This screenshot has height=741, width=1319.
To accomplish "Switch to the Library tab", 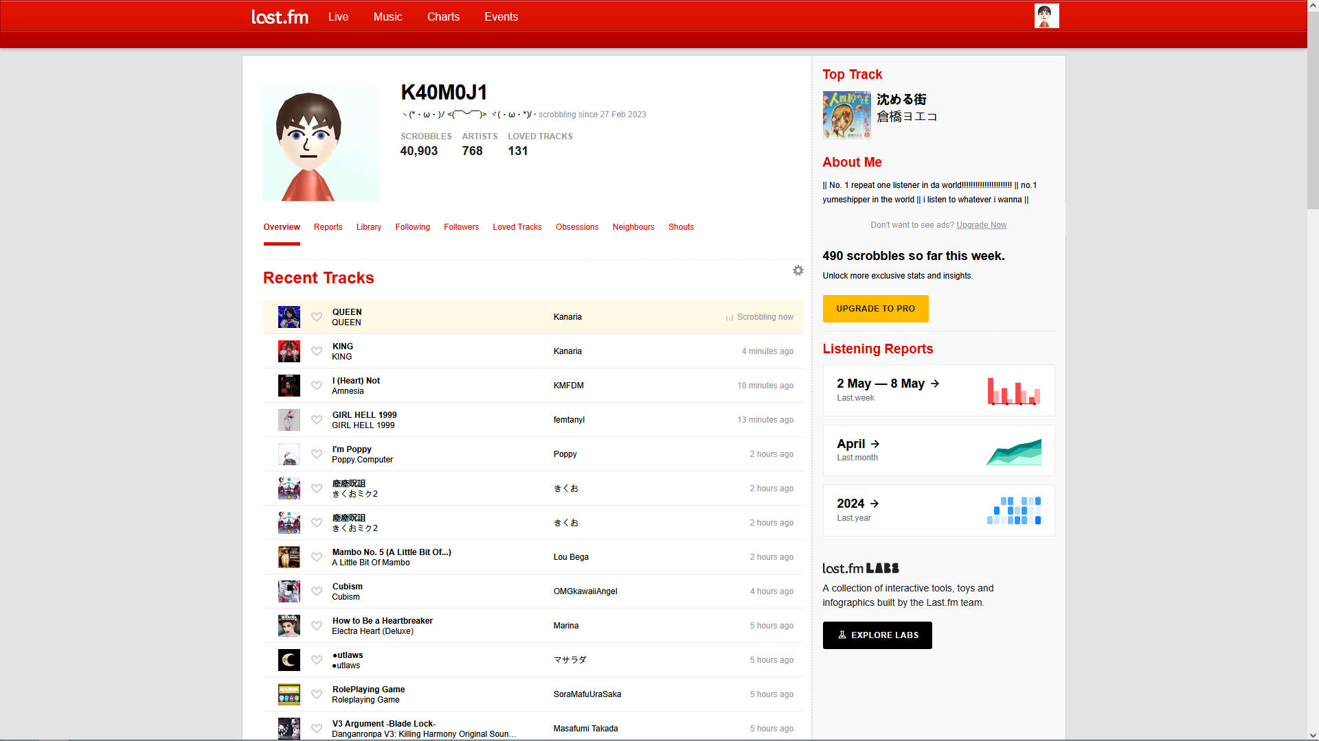I will 369,227.
